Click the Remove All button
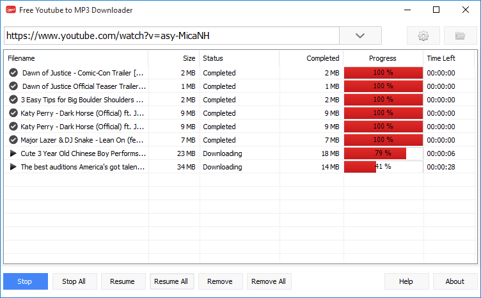Viewport: 481px width, 298px height. pos(269,281)
